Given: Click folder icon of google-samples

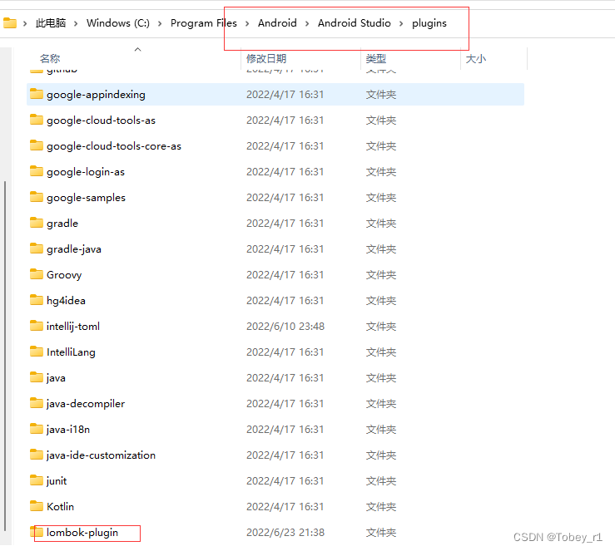Looking at the screenshot, I should (x=37, y=197).
